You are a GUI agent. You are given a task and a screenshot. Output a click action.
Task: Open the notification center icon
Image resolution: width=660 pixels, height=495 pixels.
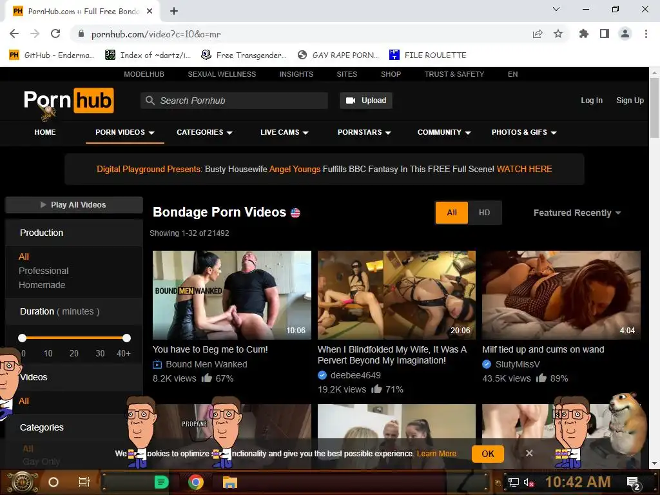click(x=634, y=483)
